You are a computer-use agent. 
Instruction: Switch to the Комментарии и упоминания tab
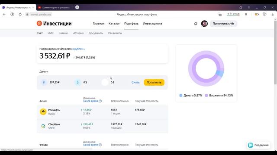pos(55,7)
